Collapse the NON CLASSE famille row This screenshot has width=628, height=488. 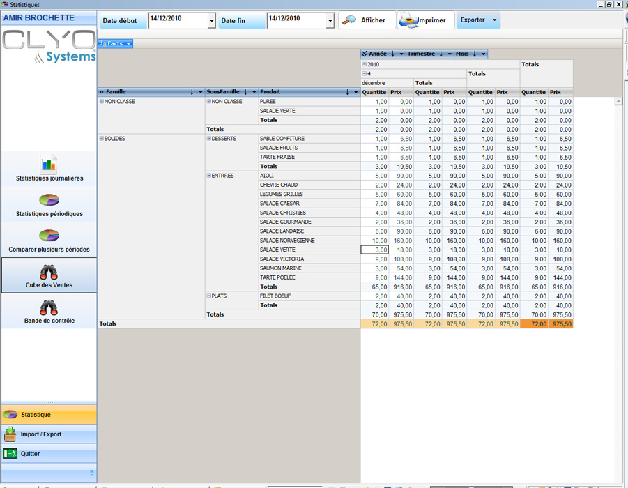(x=102, y=101)
